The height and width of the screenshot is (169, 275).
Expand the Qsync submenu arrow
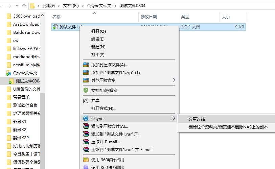pyautogui.click(x=174, y=118)
